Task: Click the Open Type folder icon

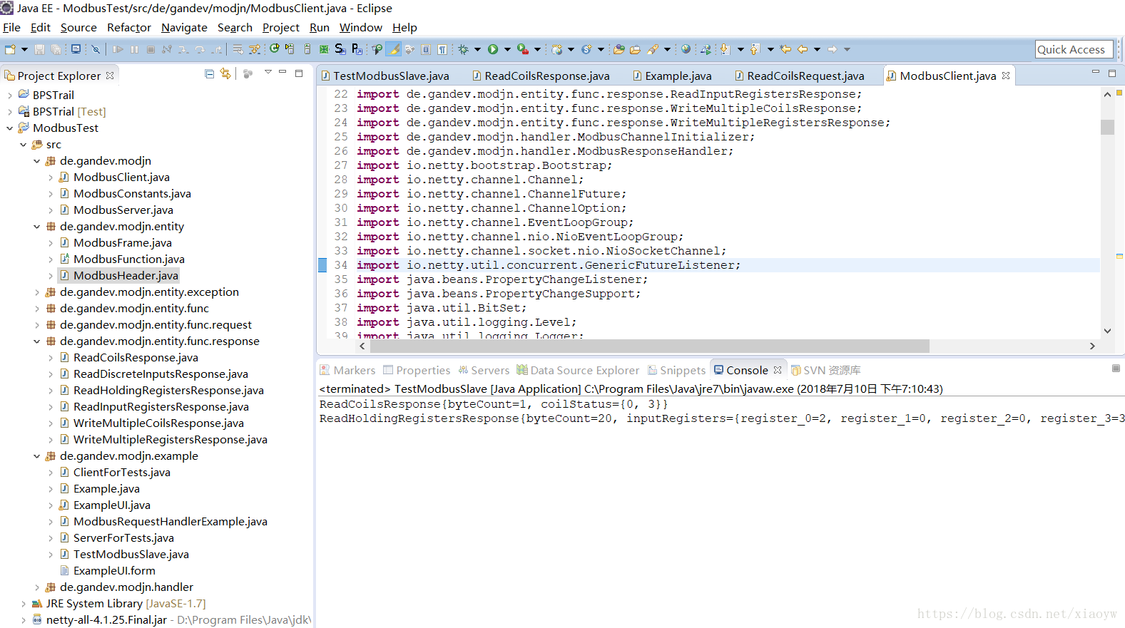Action: click(619, 49)
